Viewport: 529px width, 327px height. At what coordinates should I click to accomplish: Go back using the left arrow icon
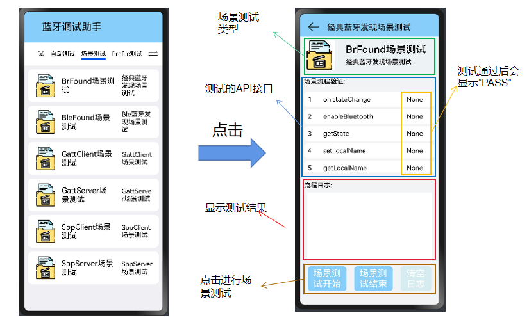tap(314, 28)
